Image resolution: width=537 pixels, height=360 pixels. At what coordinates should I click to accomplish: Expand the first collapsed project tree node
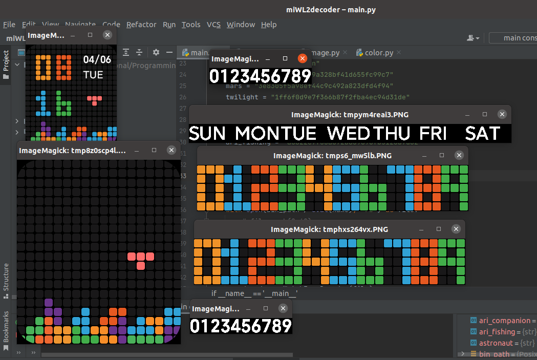tap(17, 121)
